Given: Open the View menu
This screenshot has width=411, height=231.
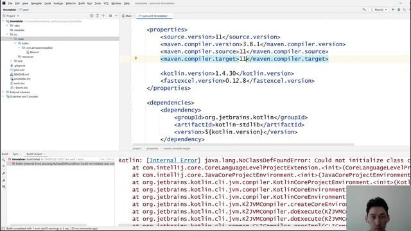Looking at the screenshot, I should pos(25,3).
